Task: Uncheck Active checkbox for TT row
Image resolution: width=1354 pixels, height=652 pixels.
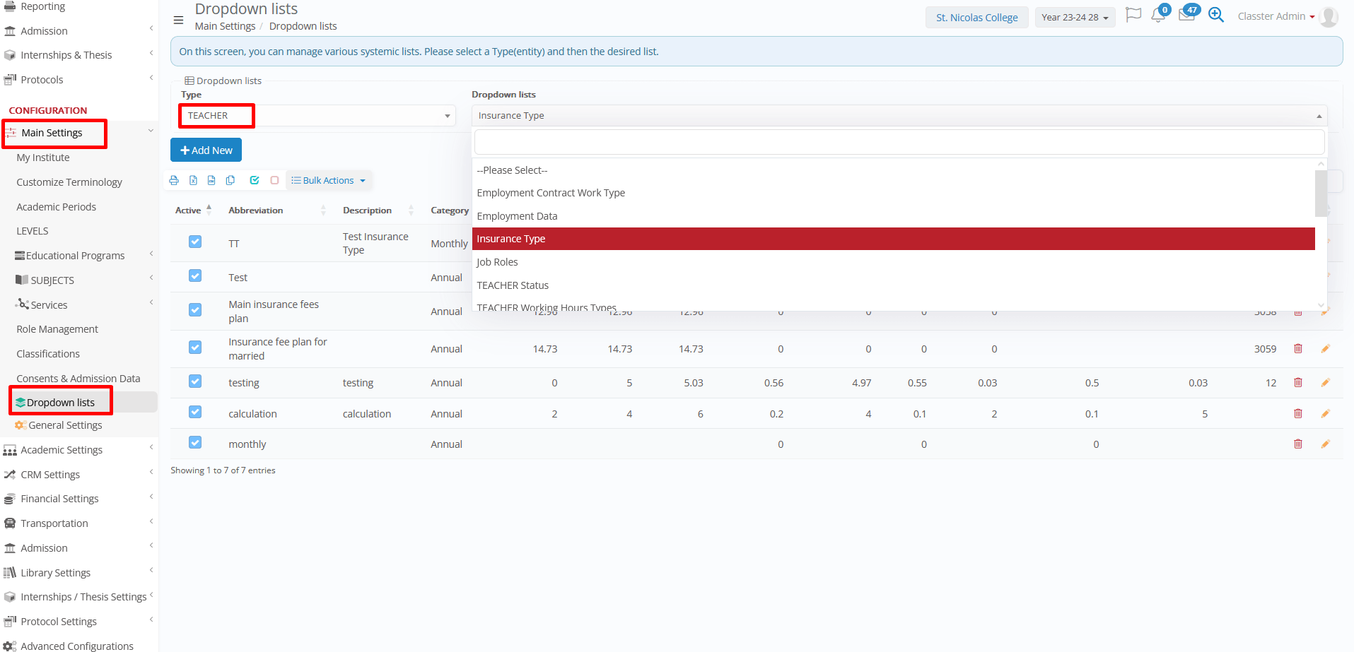Action: pyautogui.click(x=195, y=242)
